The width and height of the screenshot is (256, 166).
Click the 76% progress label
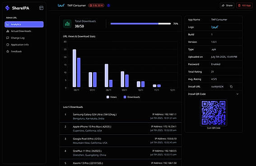coord(176,23)
